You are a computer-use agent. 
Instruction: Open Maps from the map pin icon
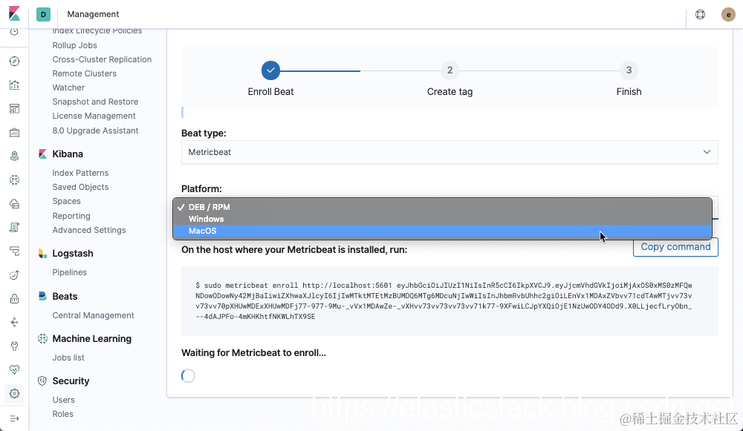click(x=14, y=156)
